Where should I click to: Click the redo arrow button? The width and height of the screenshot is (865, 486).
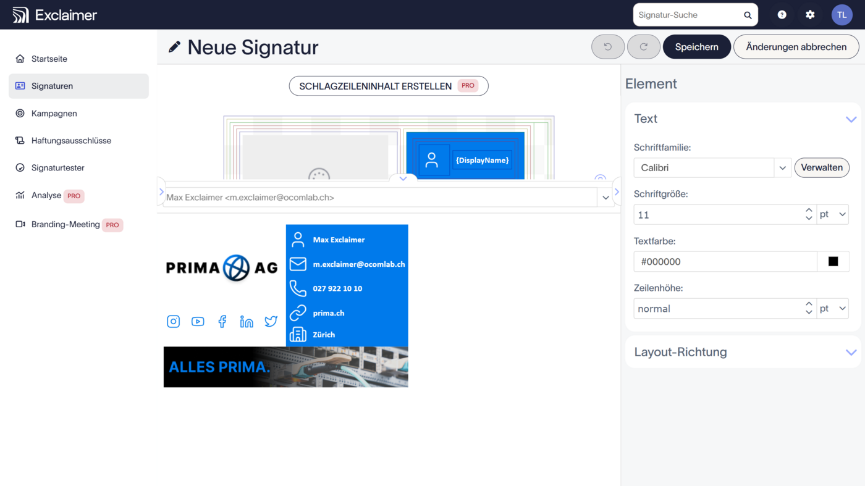click(643, 47)
